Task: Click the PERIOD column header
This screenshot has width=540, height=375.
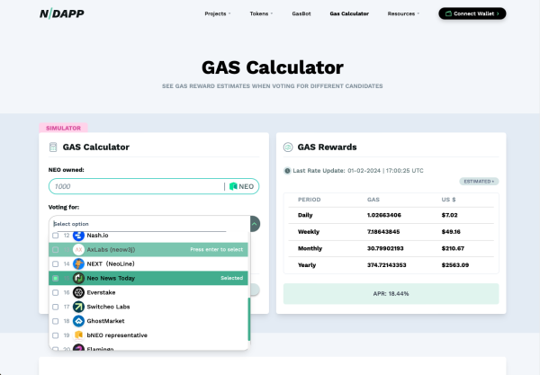Action: click(x=310, y=200)
